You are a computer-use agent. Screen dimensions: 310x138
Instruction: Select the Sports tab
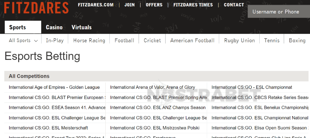point(23,27)
